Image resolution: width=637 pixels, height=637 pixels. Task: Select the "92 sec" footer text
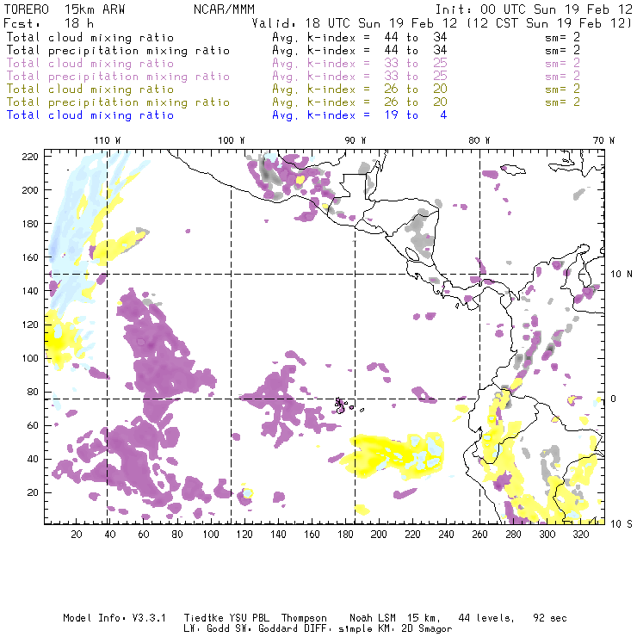[x=550, y=618]
